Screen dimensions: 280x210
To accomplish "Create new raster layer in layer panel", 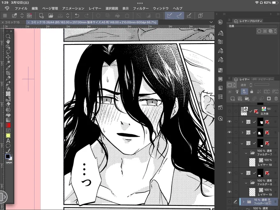I will click(x=233, y=98).
